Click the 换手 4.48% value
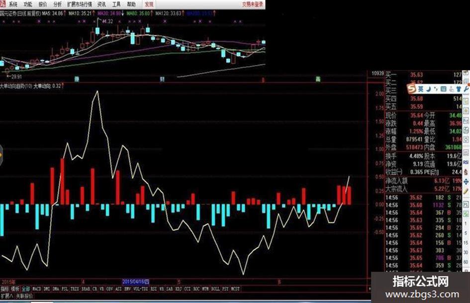This screenshot has width=470, height=303. (416, 156)
